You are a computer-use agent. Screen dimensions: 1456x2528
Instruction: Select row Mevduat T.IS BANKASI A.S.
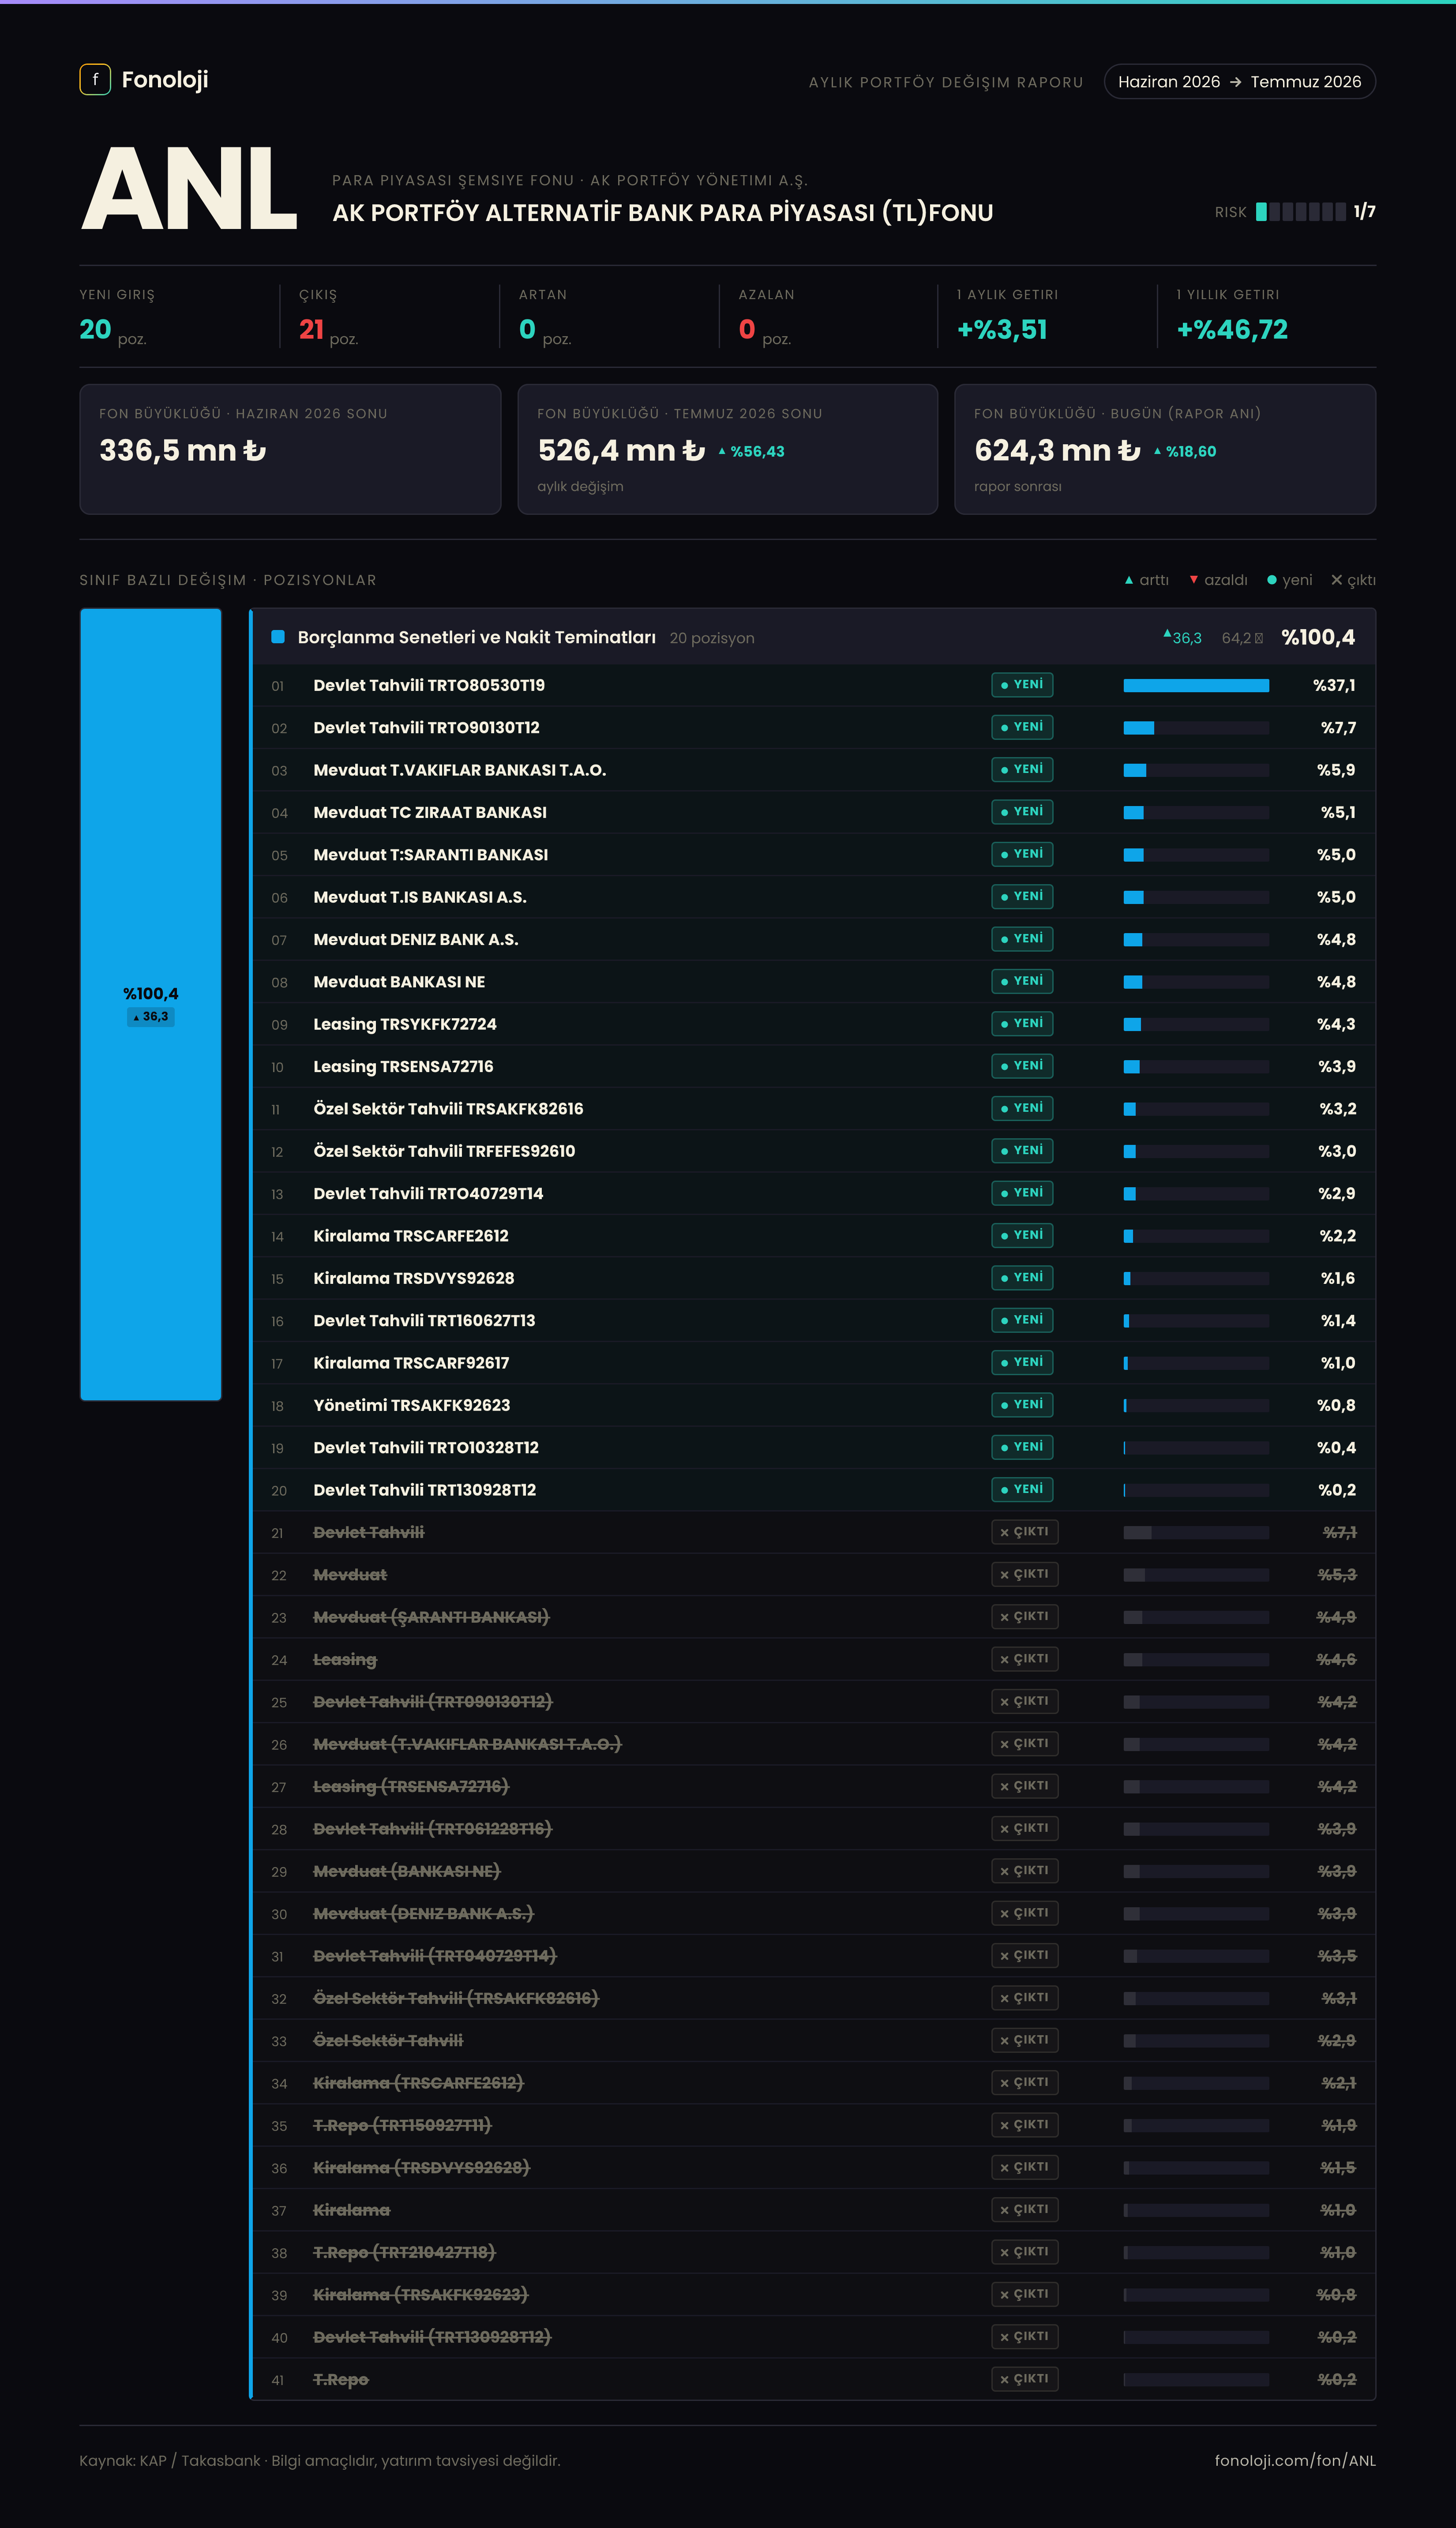click(x=814, y=896)
